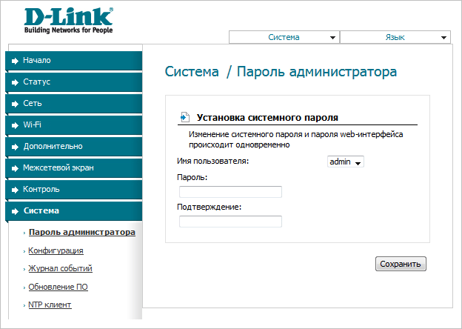Open the Межсетевой экран menu section
462x329 pixels.
pyautogui.click(x=73, y=167)
